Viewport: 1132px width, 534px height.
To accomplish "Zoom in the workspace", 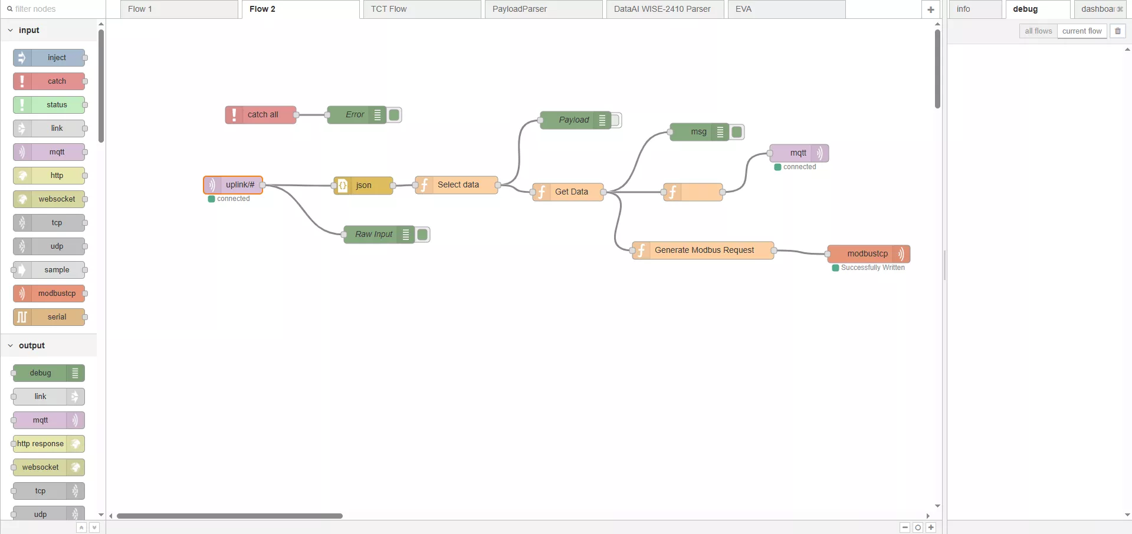I will click(931, 528).
